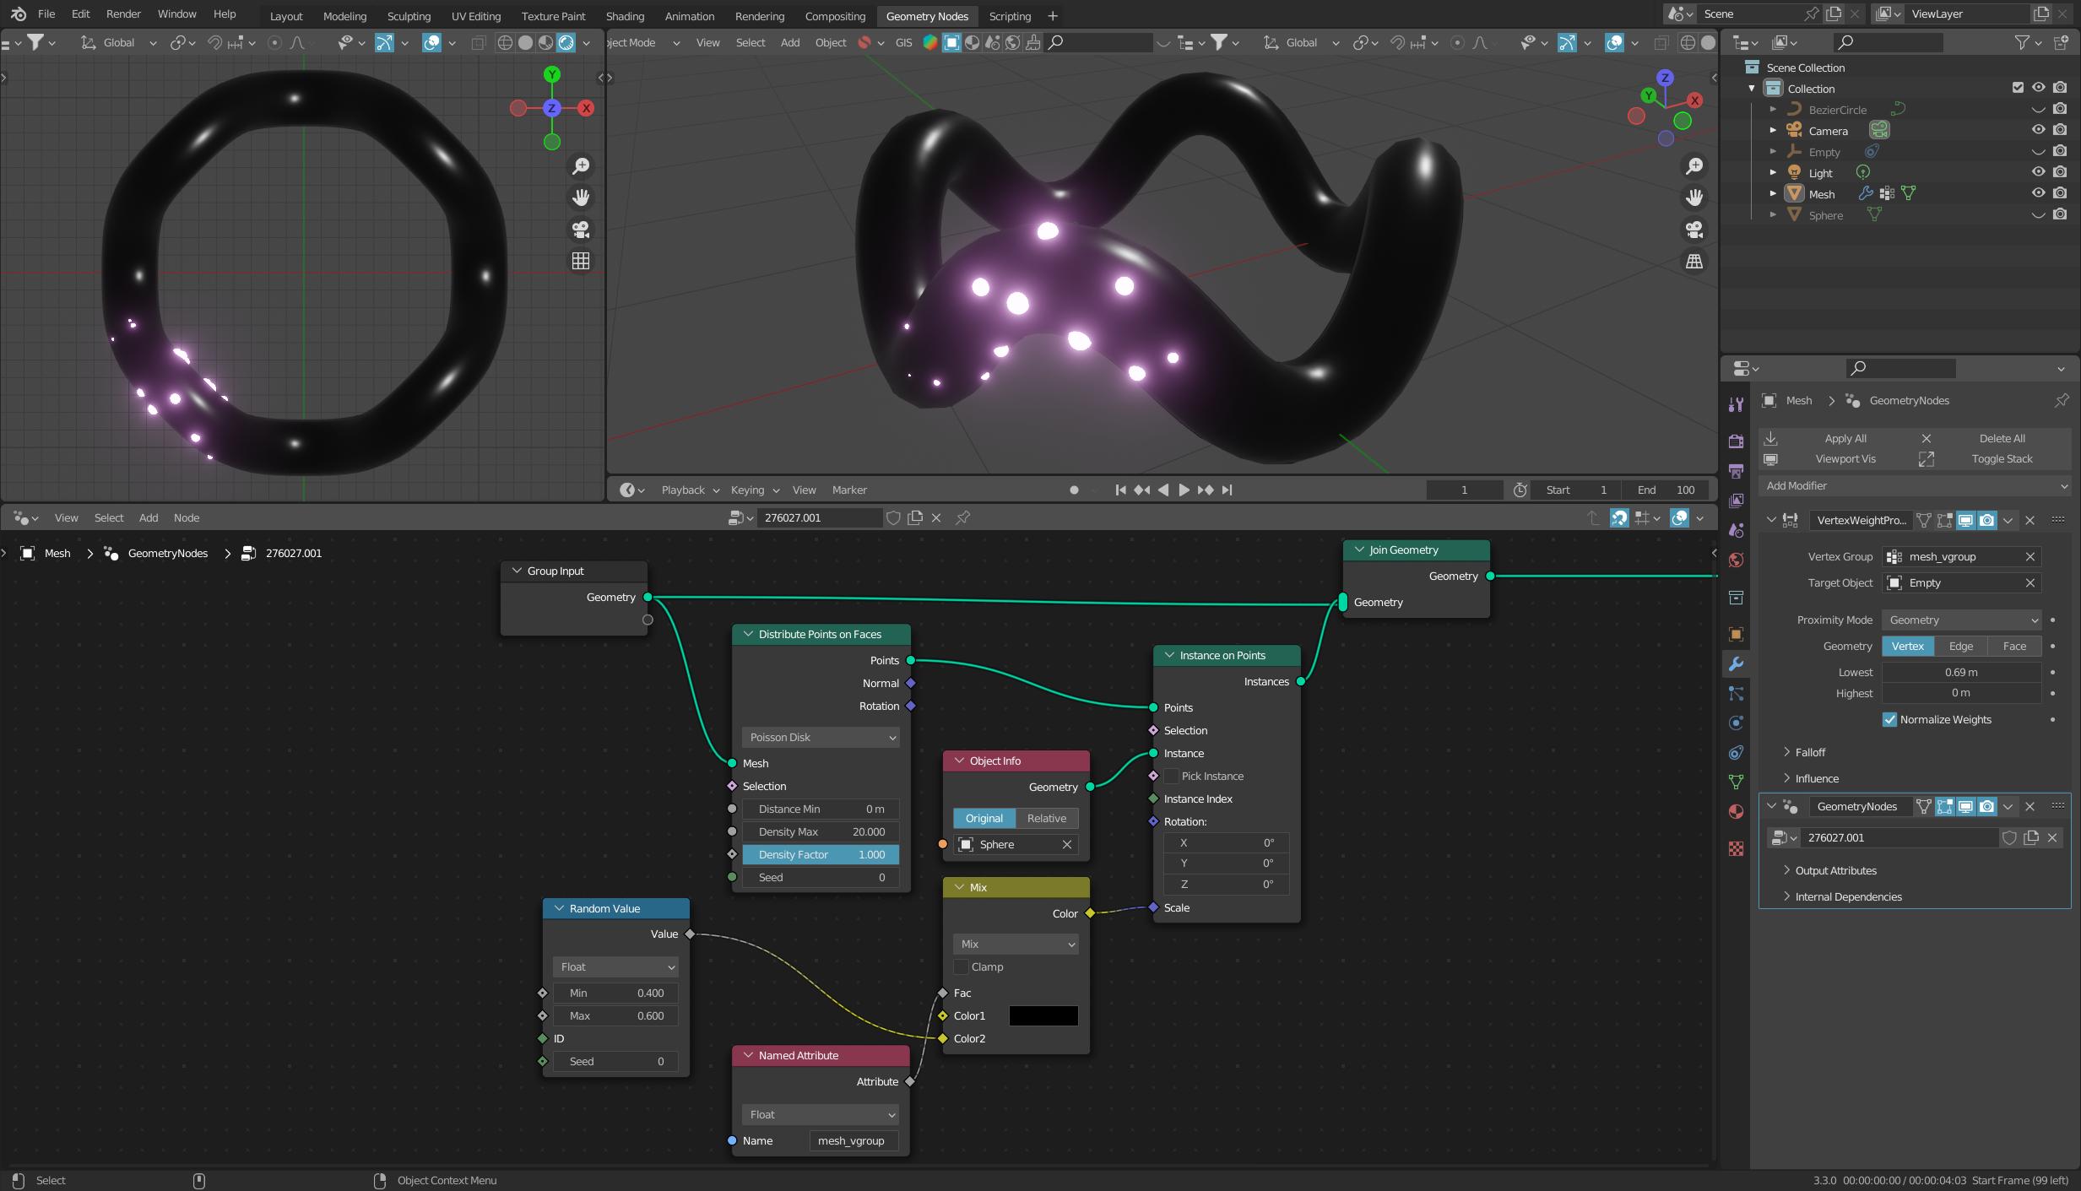Screen dimensions: 2081x1191
Task: Click the zoom magnifier icon in left viewport
Action: [581, 166]
